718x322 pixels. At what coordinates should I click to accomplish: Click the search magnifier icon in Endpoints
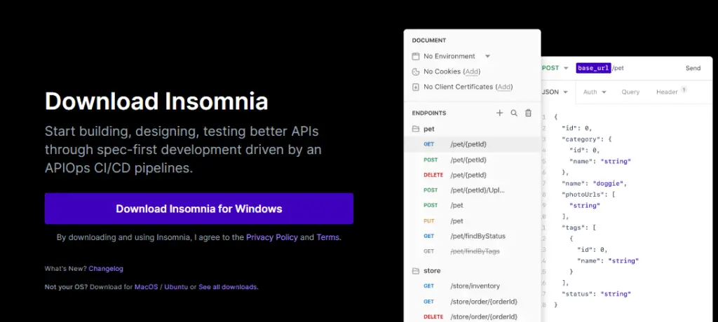coord(514,113)
